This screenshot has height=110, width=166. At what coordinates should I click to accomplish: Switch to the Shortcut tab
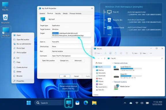[50, 13]
